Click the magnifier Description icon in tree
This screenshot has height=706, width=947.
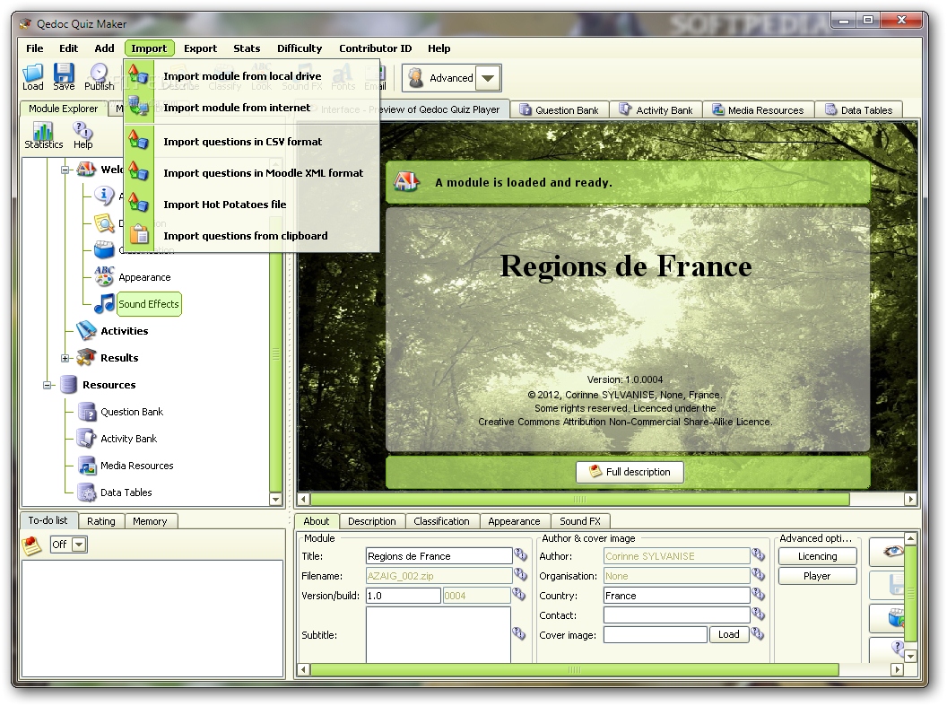click(104, 222)
